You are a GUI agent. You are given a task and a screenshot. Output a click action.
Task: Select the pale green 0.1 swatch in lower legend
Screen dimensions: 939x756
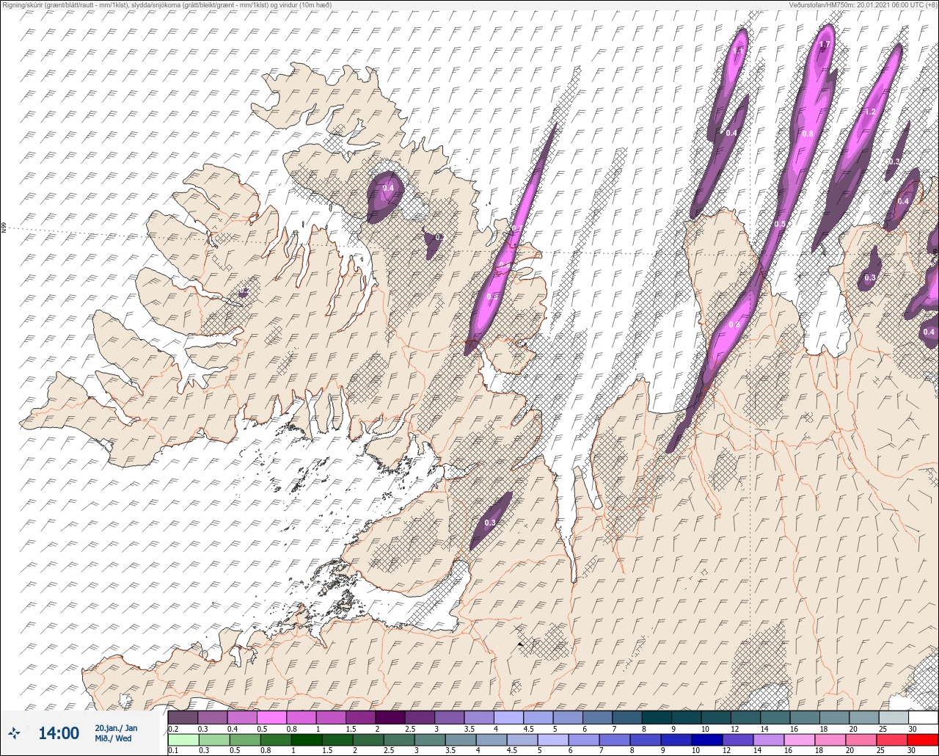pyautogui.click(x=183, y=740)
